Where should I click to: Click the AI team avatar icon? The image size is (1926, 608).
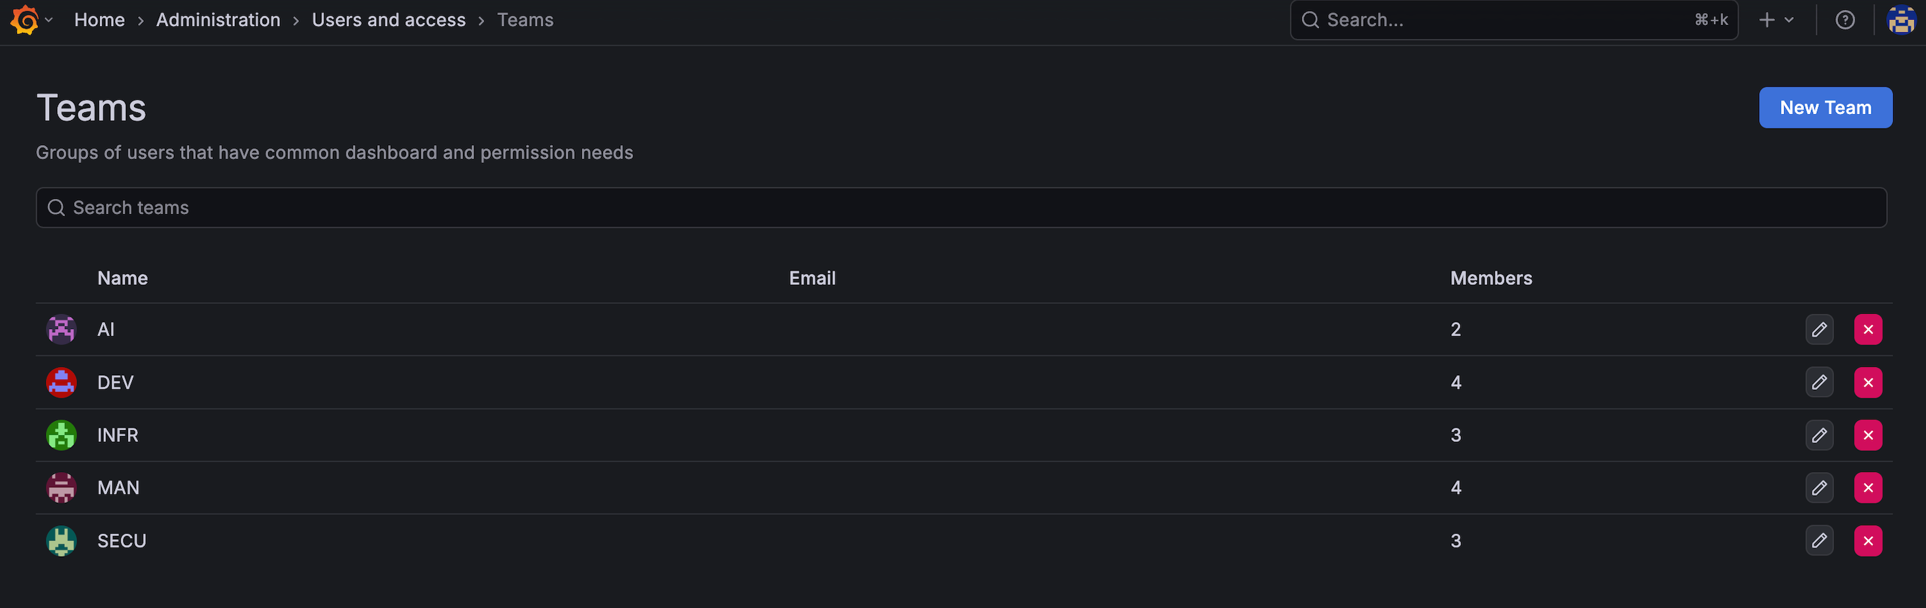(x=60, y=330)
